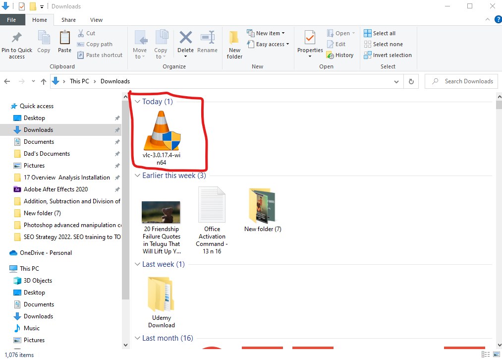Collapse Earlier this week (3) group
This screenshot has height=359, width=502.
coord(137,176)
